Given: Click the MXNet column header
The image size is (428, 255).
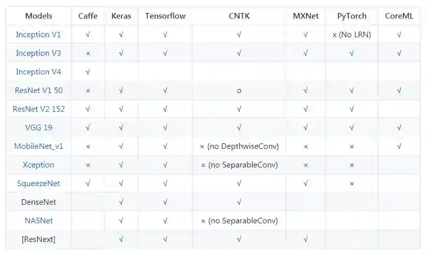Looking at the screenshot, I should [305, 16].
